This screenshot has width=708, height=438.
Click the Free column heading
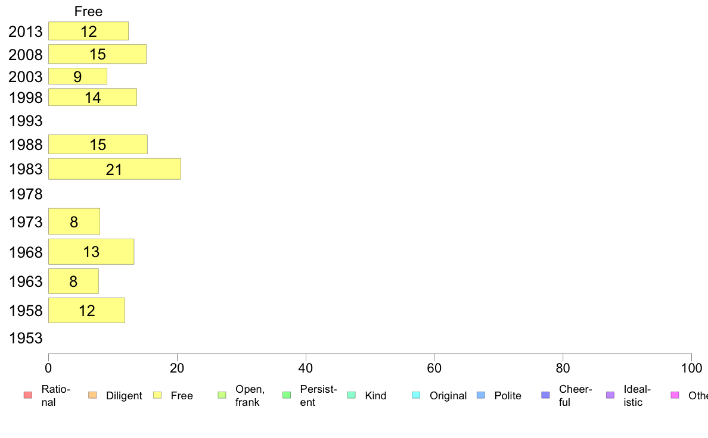[88, 11]
